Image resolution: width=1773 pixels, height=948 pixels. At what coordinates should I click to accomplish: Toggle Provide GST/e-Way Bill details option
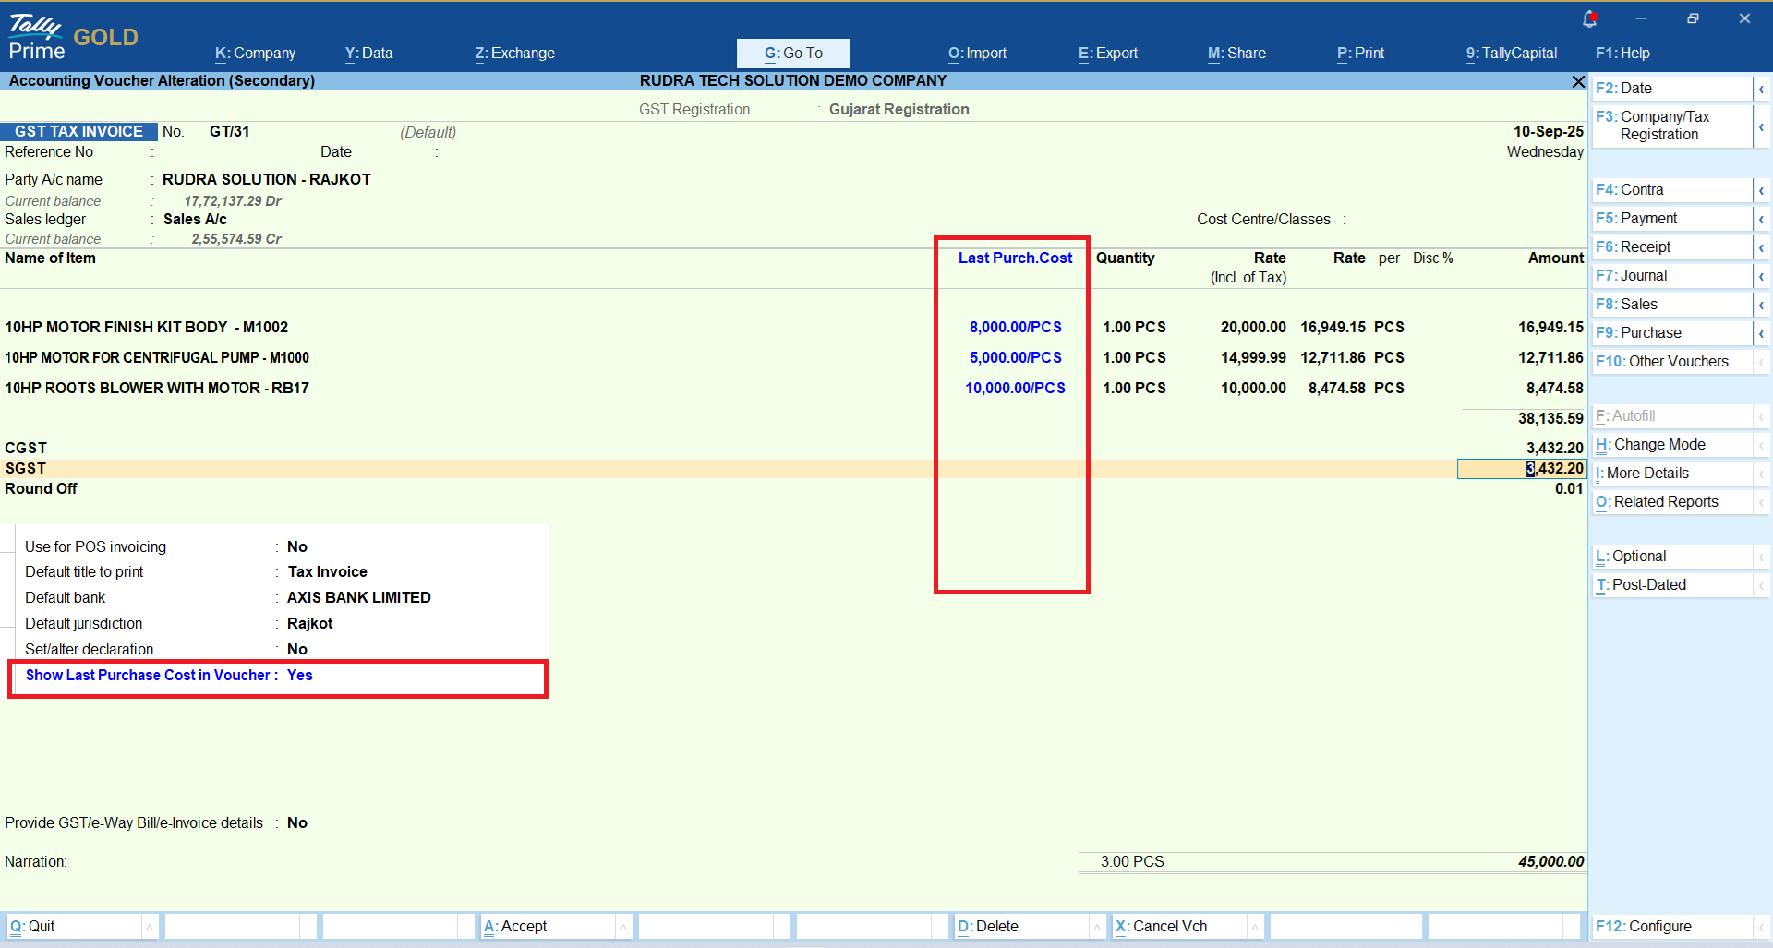tap(297, 823)
